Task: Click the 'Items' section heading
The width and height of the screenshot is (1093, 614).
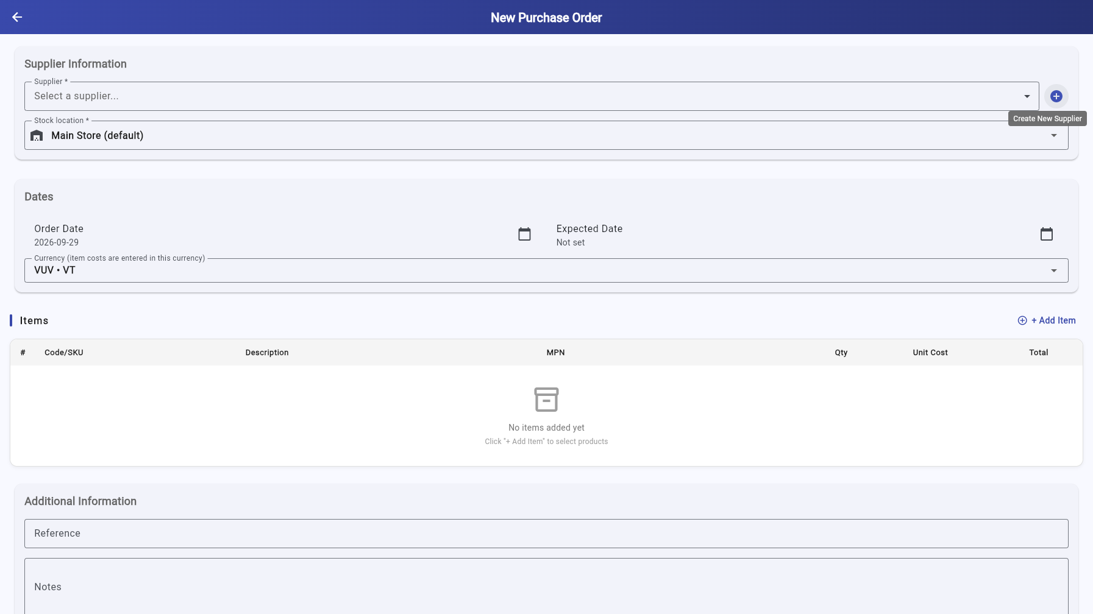Action: coord(34,320)
